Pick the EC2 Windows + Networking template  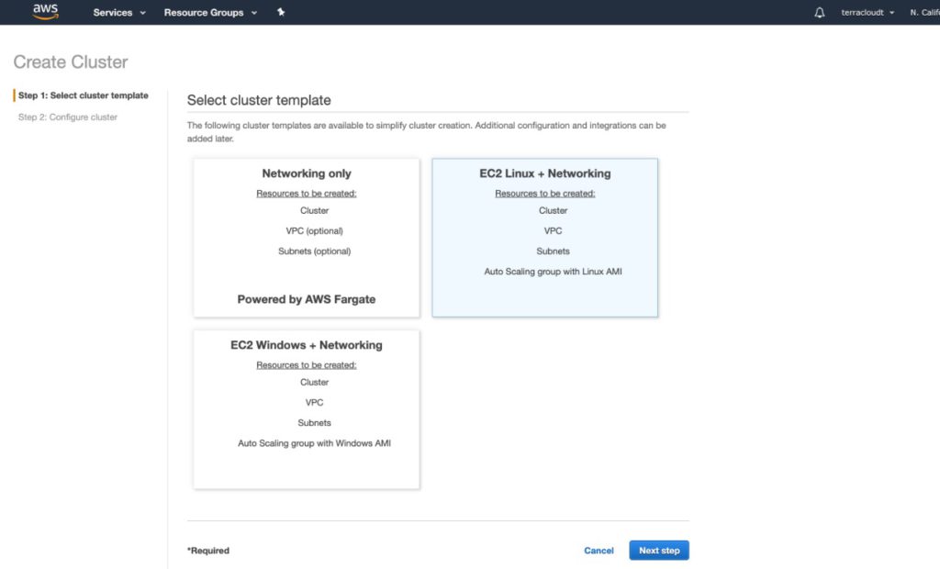point(307,409)
